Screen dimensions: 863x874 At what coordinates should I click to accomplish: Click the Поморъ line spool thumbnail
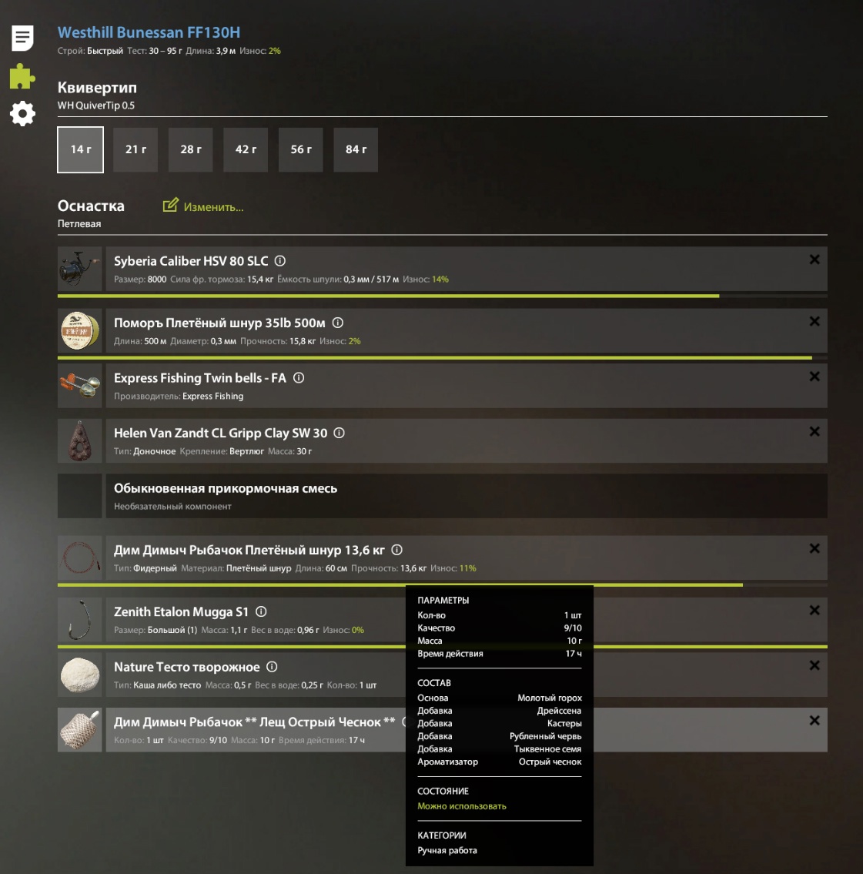79,331
